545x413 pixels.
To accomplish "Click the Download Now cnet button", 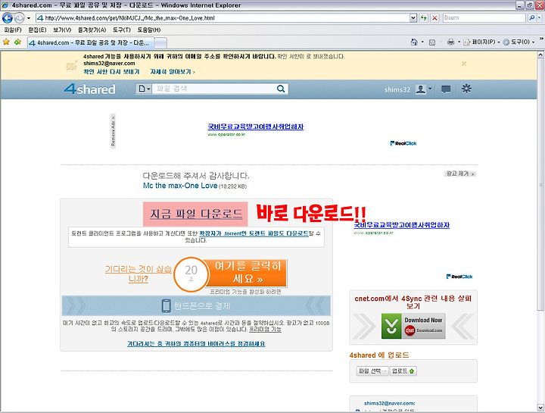I will (x=413, y=326).
